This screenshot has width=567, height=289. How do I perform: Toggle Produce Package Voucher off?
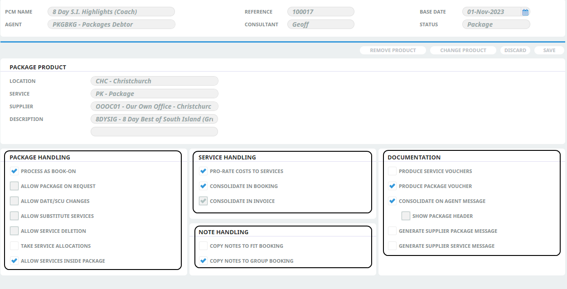(392, 186)
